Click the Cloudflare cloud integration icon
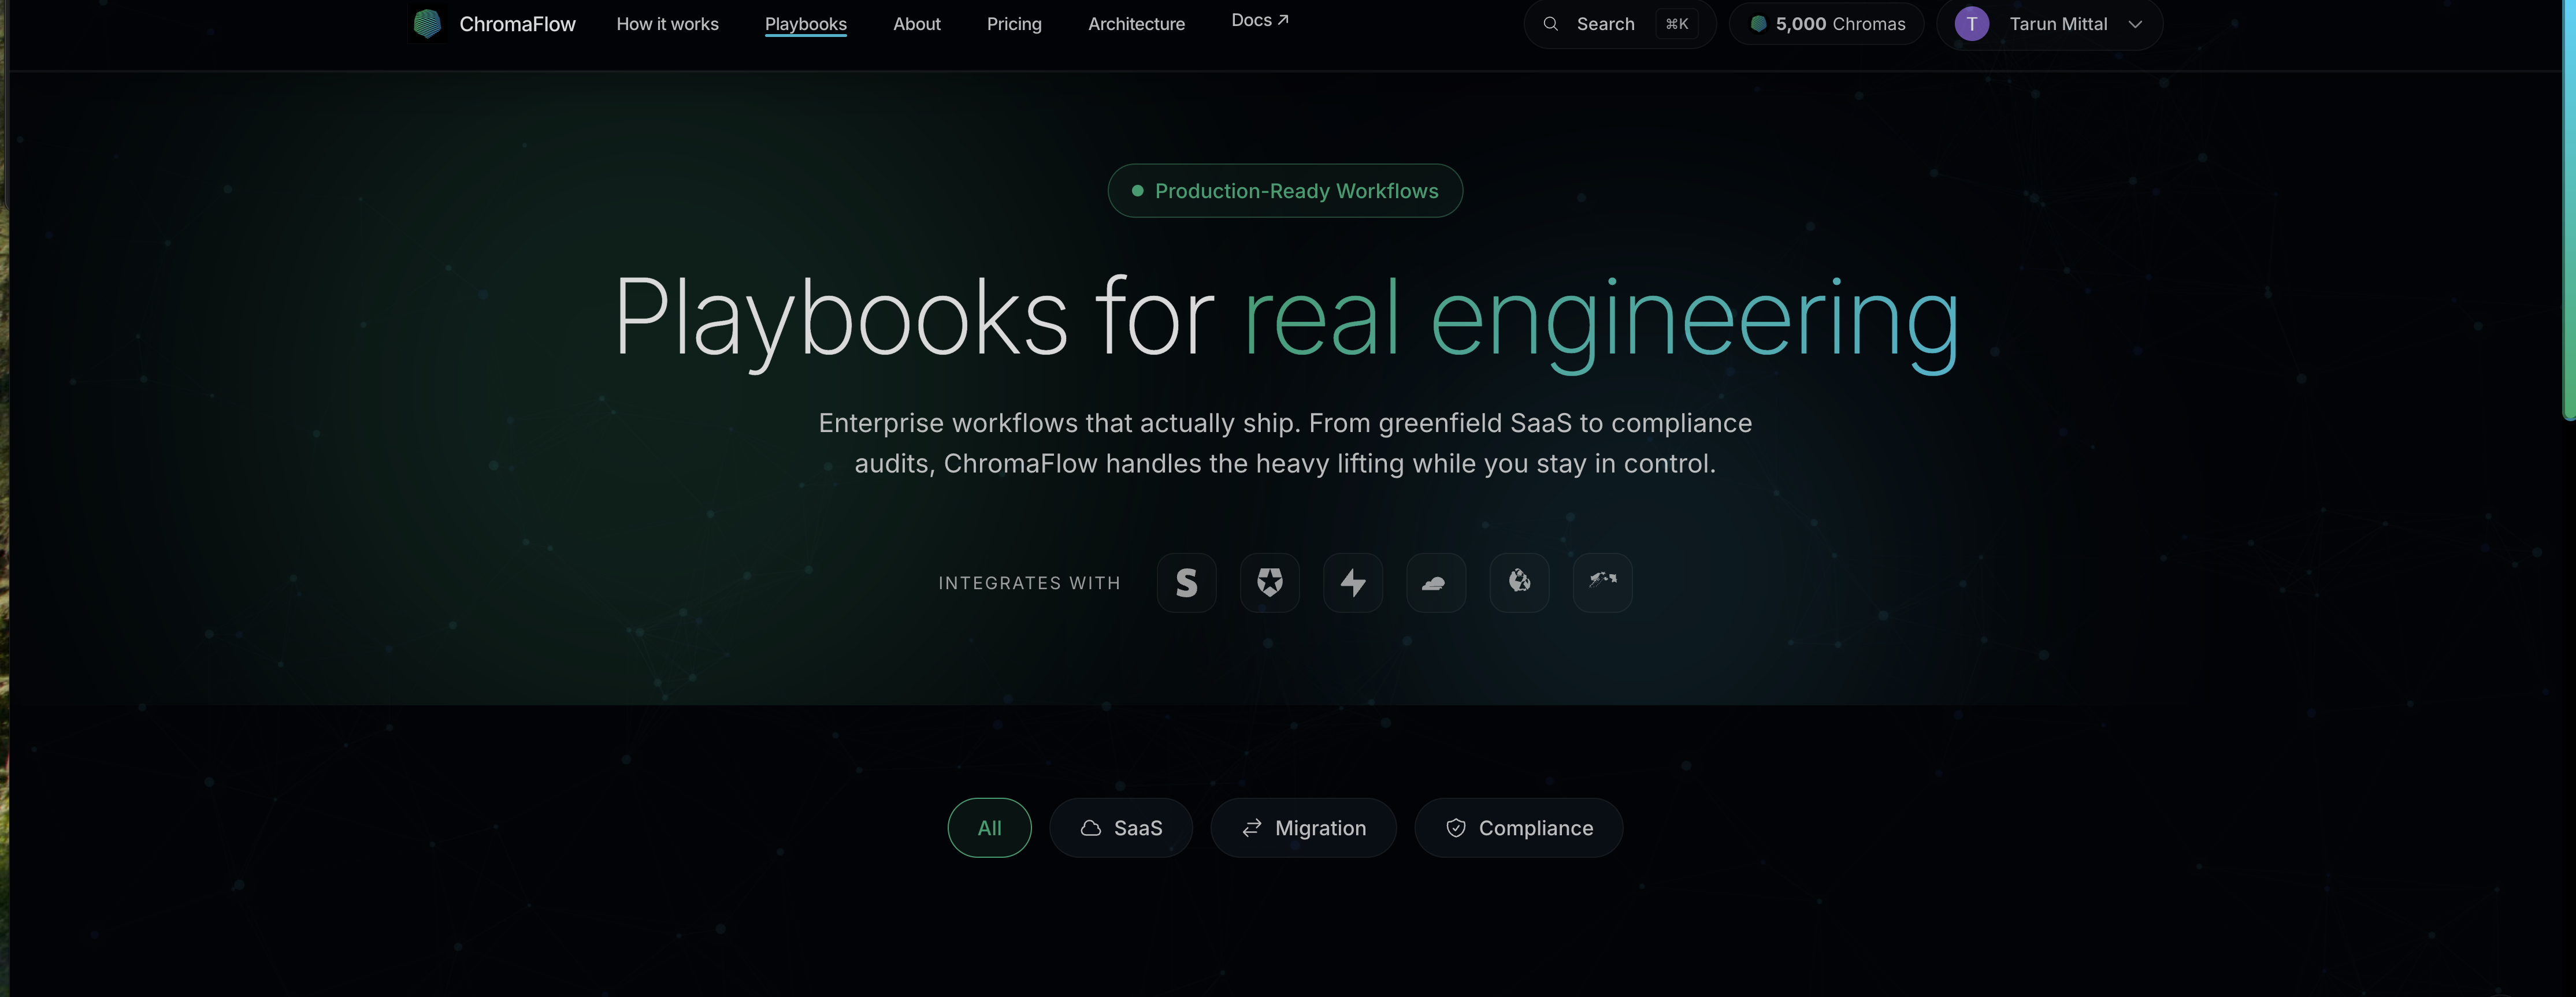 pos(1435,582)
